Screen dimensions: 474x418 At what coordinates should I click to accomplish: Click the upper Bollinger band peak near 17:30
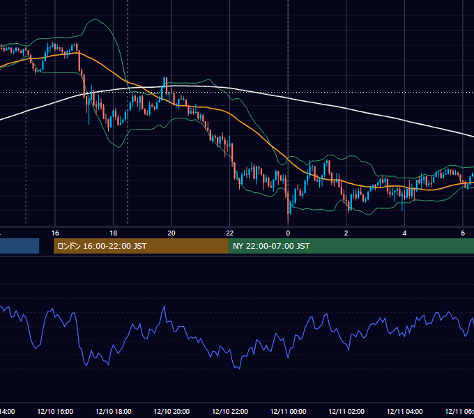coord(95,20)
